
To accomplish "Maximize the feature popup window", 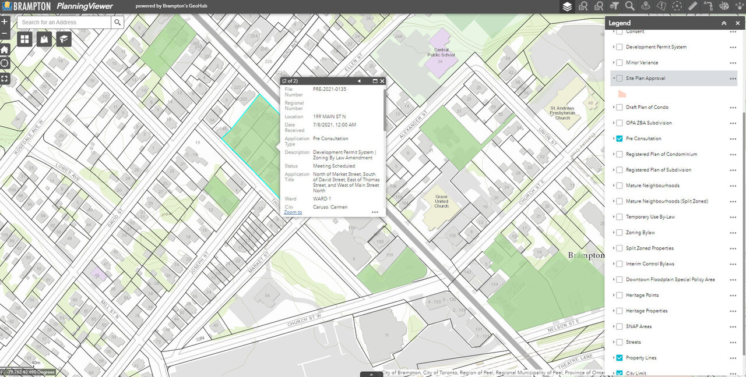I will [375, 81].
